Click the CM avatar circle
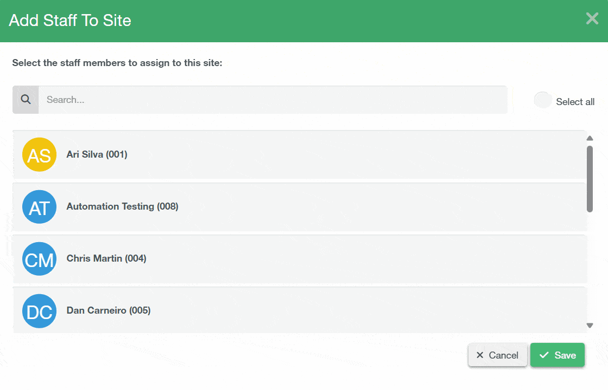The width and height of the screenshot is (608, 390). coord(39,259)
